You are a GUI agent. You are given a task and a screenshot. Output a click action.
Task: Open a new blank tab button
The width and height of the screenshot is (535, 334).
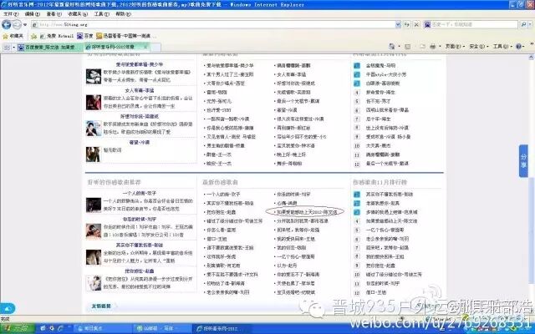(155, 48)
